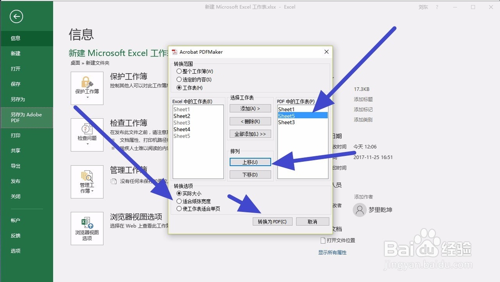The width and height of the screenshot is (500, 282).
Task: Click 关闭 in the backstage menu
Action: coord(27,196)
